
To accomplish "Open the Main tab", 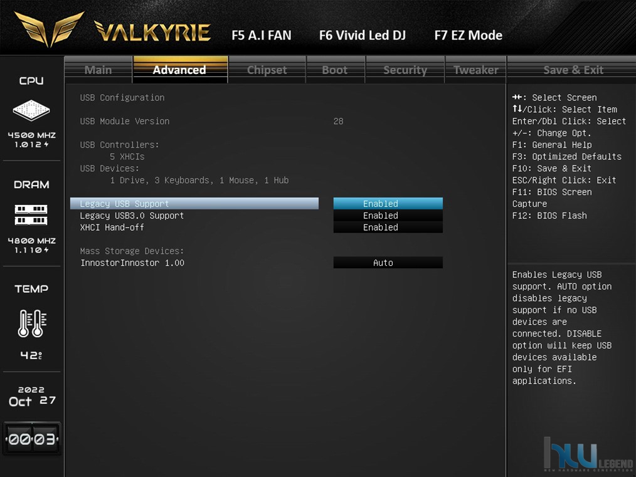I will pos(98,70).
